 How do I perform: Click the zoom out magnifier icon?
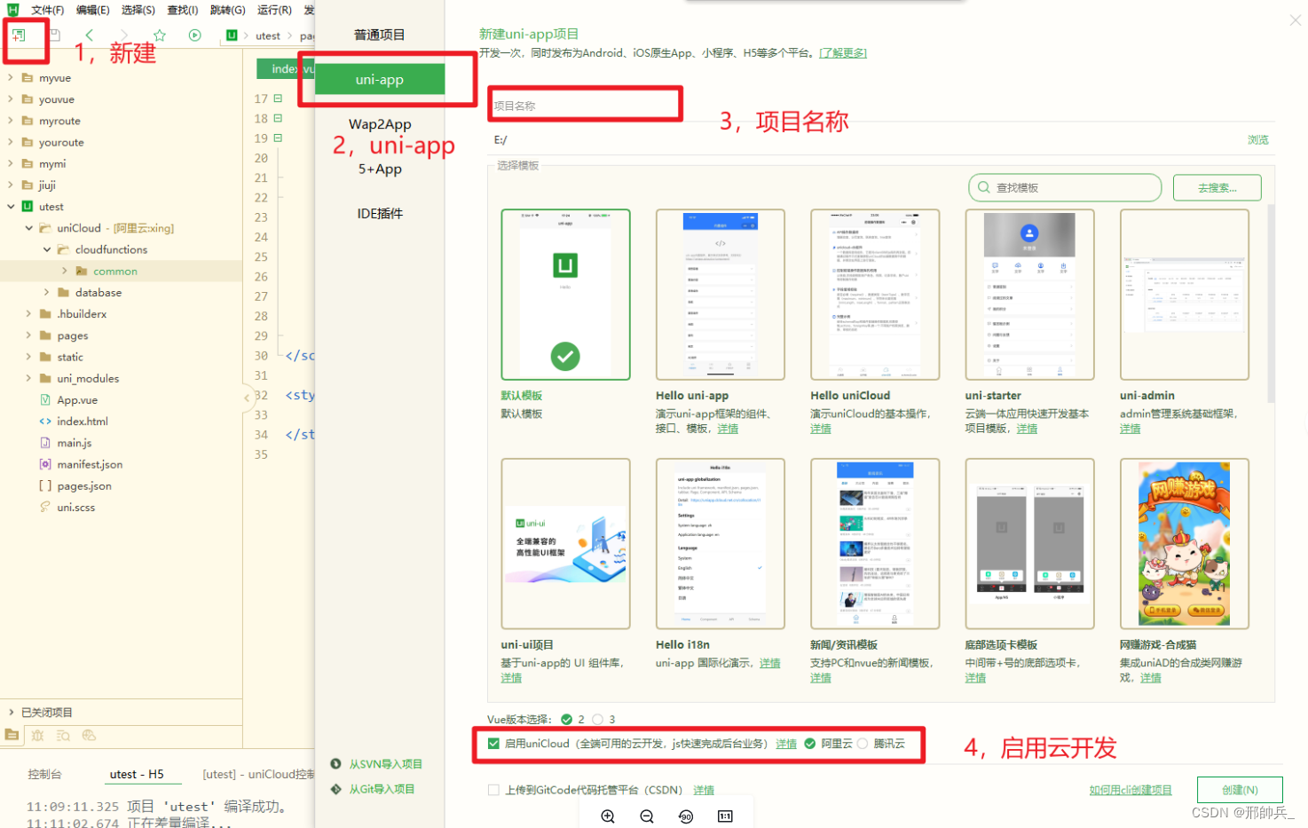(647, 816)
